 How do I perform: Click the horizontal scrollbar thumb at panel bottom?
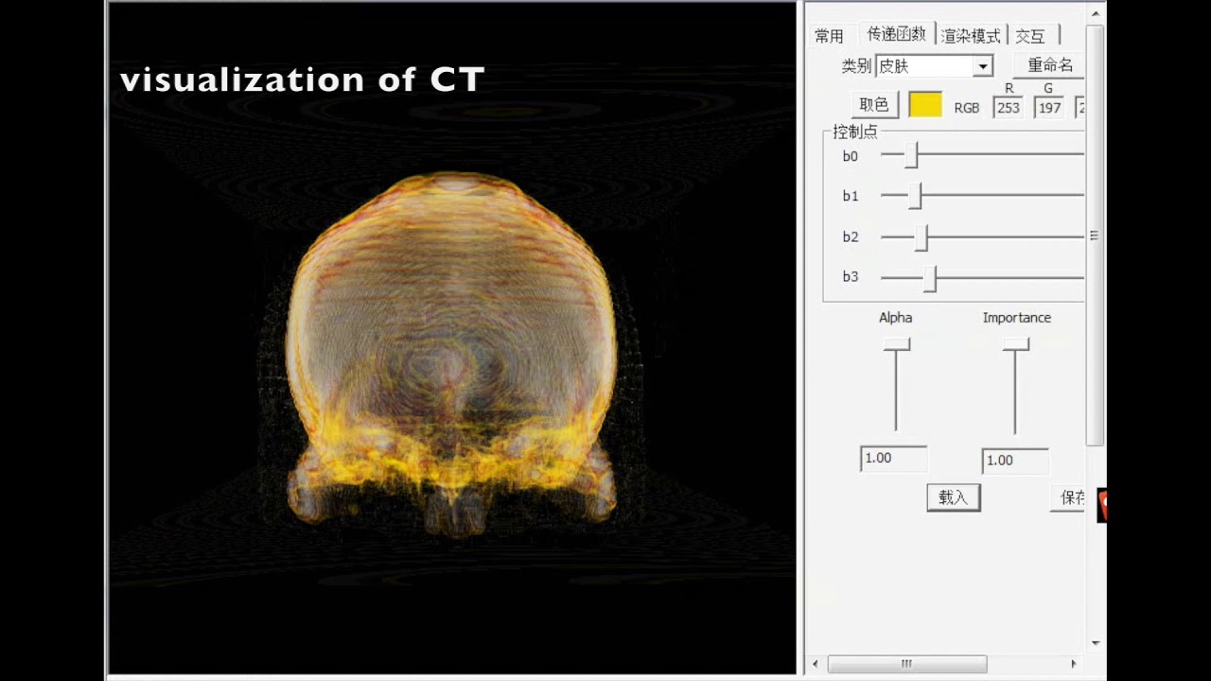click(906, 664)
